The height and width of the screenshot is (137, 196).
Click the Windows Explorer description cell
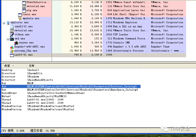(125, 22)
